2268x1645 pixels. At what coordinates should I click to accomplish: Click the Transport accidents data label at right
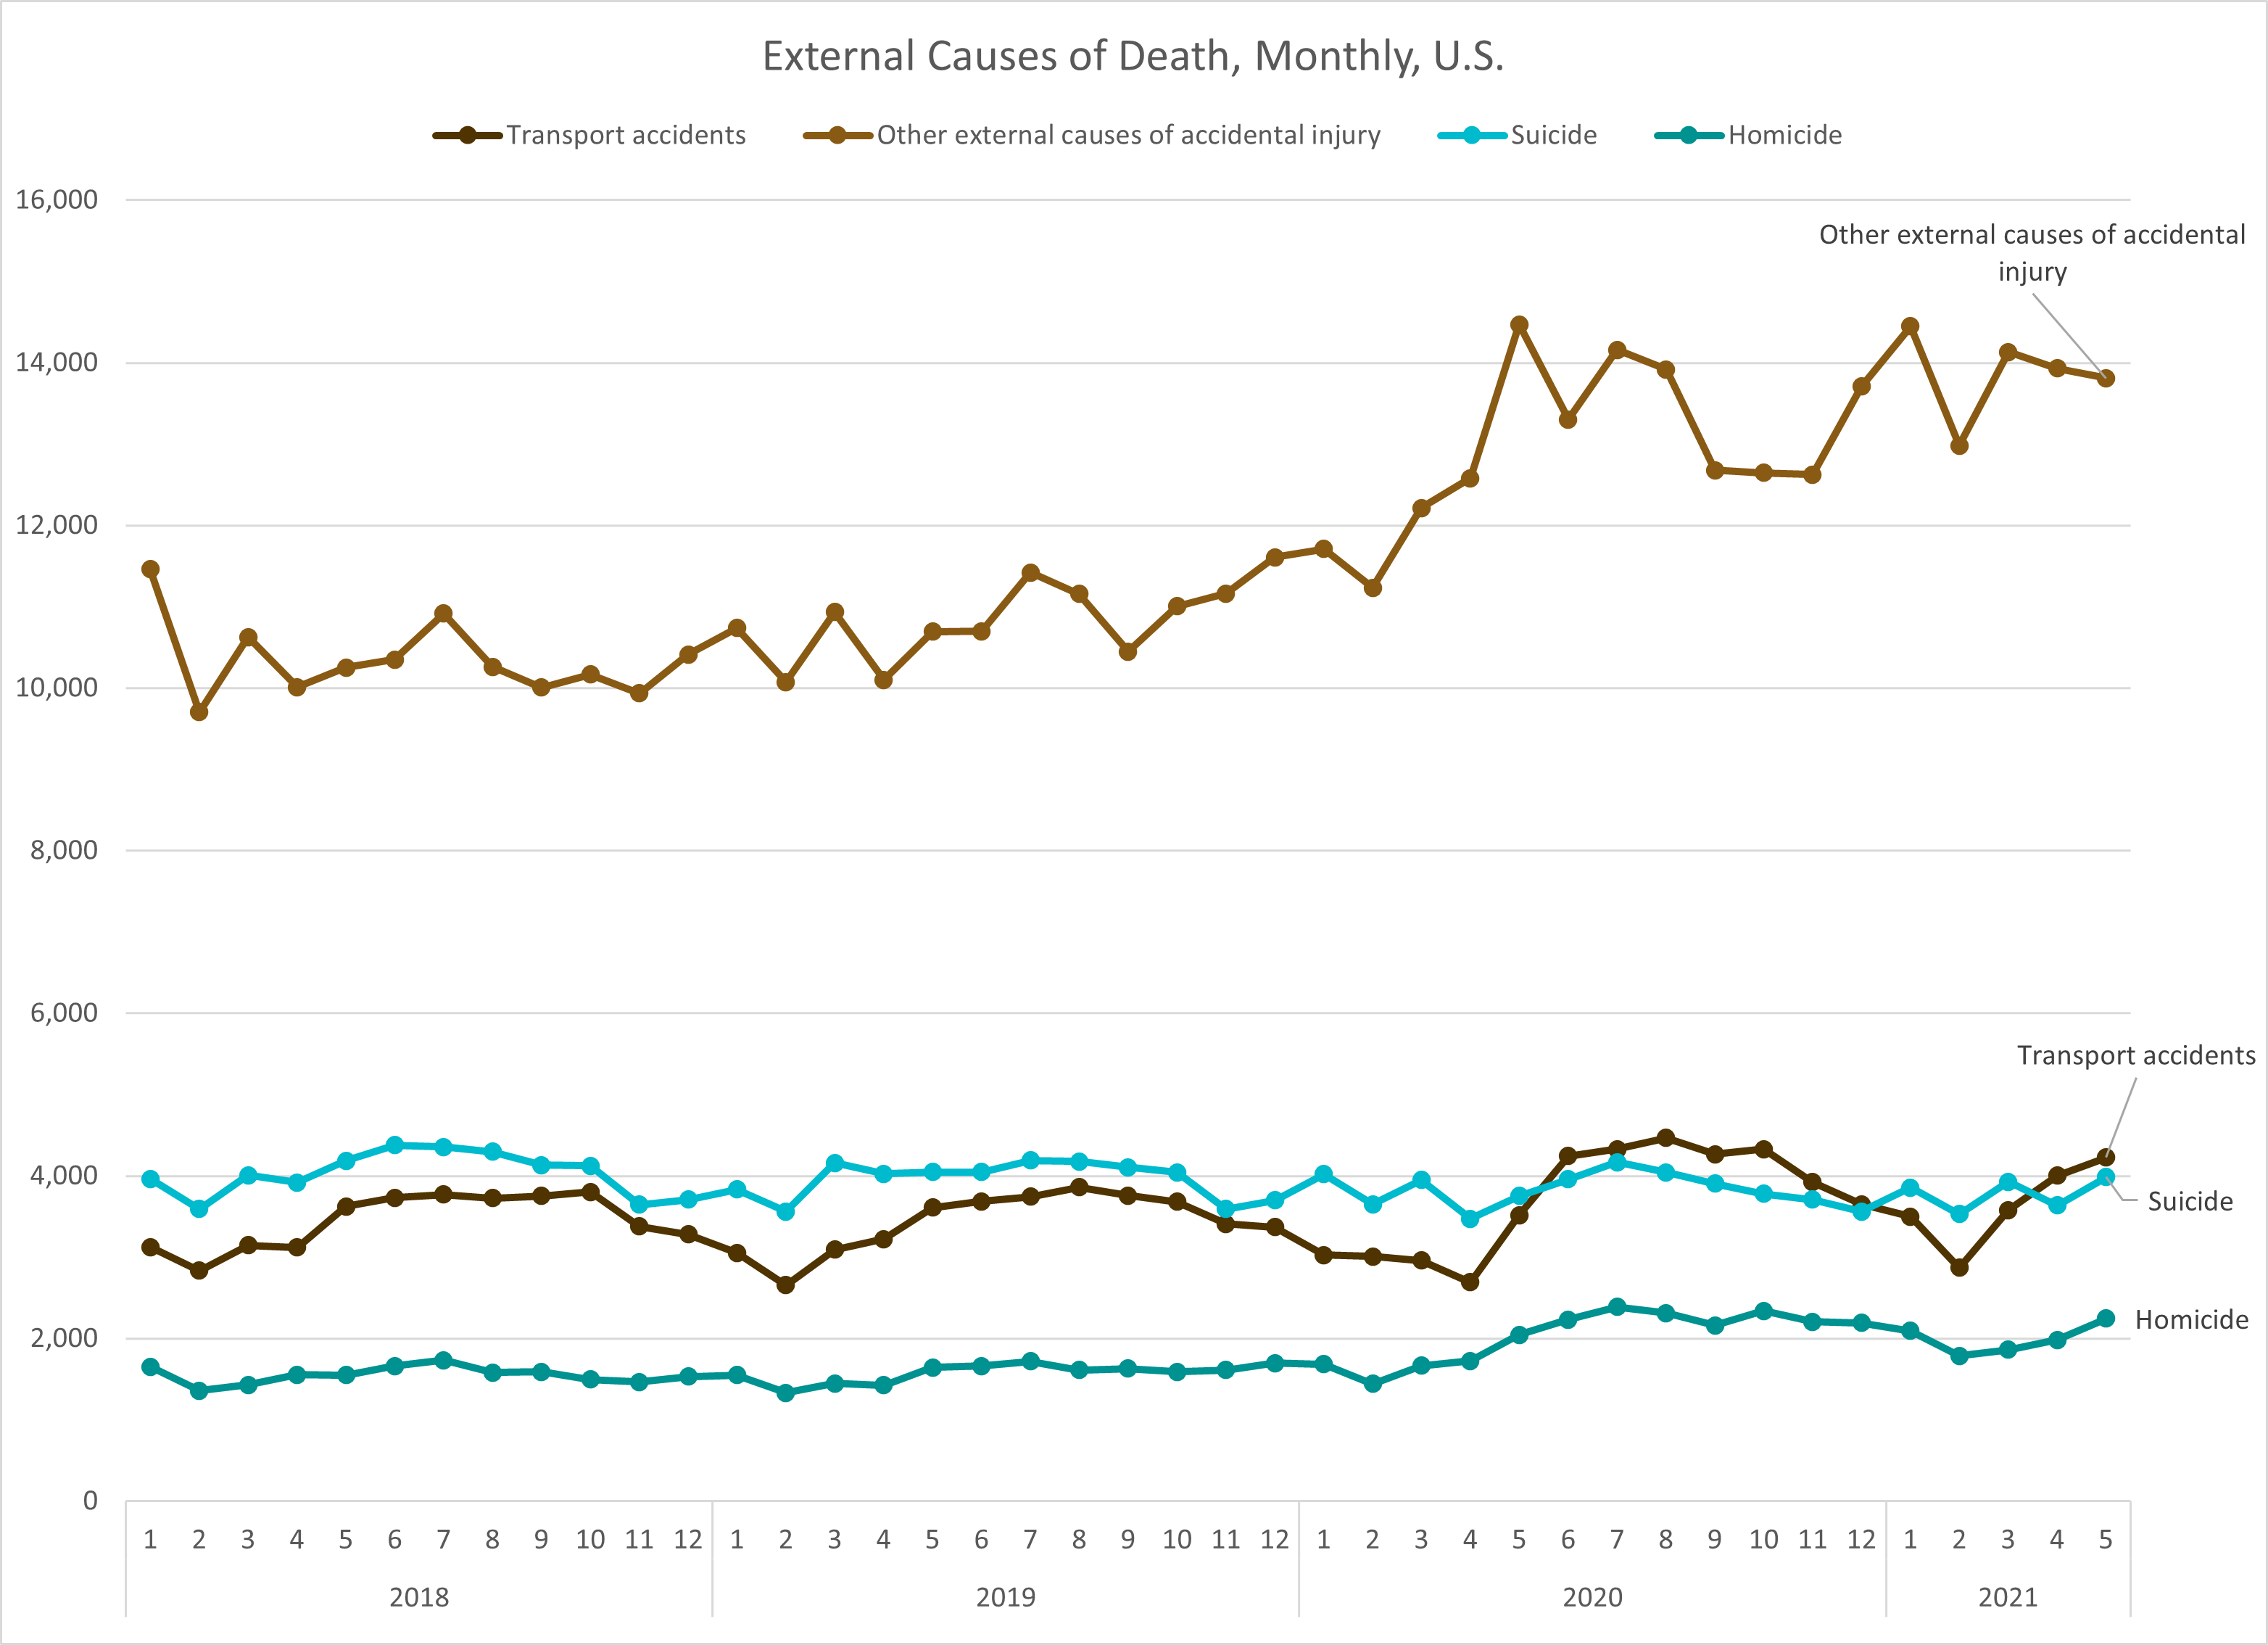[2135, 1055]
